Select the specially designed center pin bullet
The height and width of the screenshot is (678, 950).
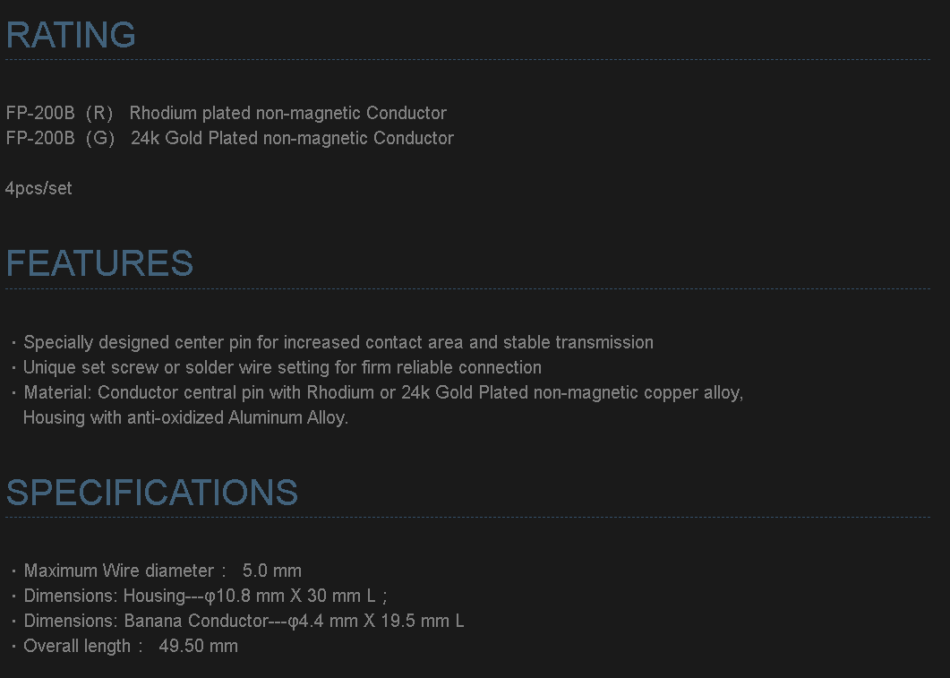coord(338,342)
